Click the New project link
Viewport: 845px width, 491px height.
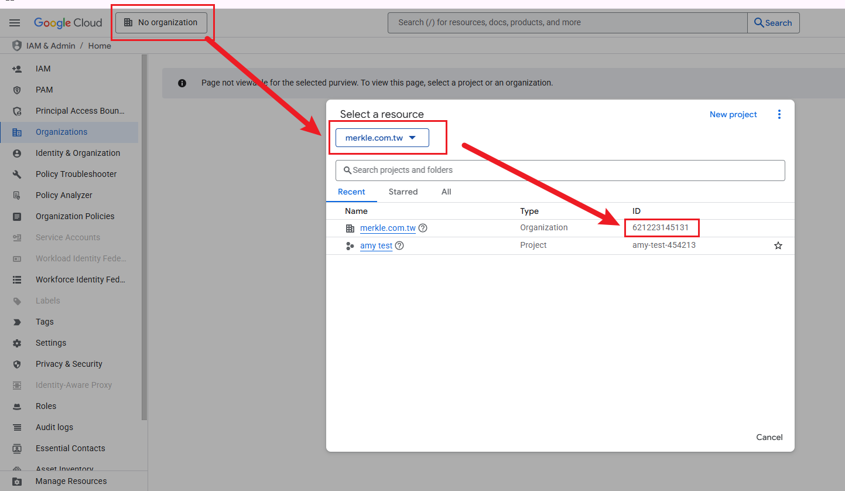[733, 114]
